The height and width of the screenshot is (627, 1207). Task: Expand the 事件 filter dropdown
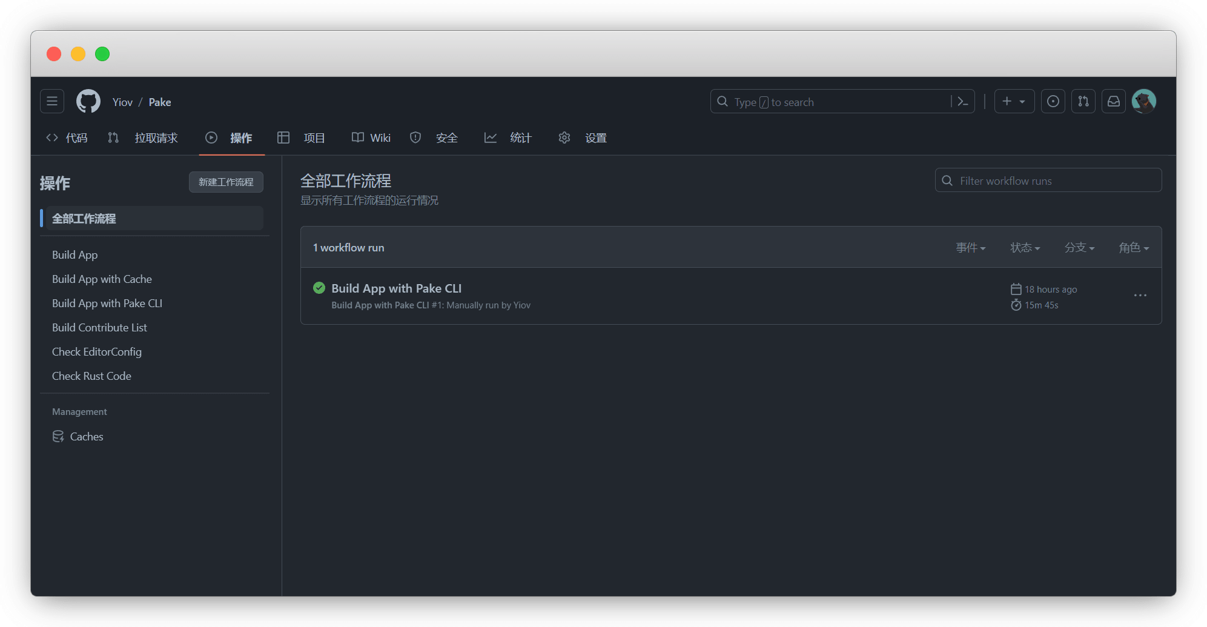970,248
